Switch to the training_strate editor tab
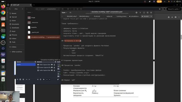The width and height of the screenshot is (182, 102). pos(121,16)
